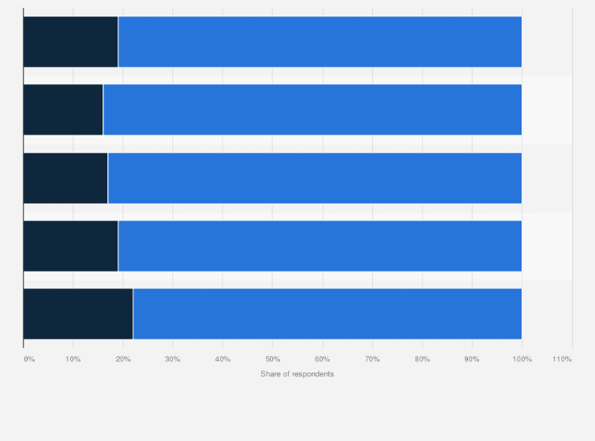Image resolution: width=595 pixels, height=441 pixels.
Task: Select the blue segment of the second bar
Action: [312, 109]
